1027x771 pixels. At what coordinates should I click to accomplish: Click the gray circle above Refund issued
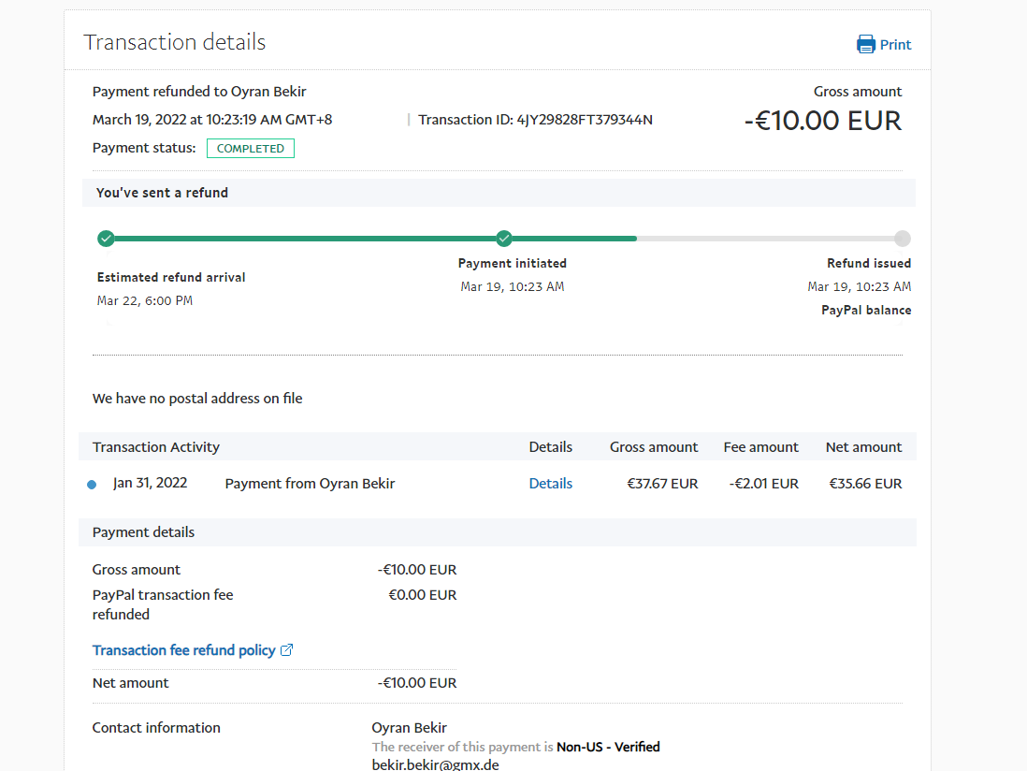(x=902, y=239)
